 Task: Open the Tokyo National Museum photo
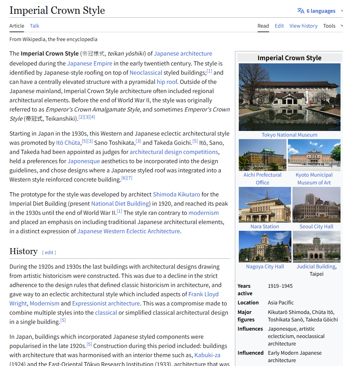[289, 97]
